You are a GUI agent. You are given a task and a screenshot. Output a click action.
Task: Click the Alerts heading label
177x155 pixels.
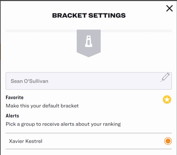pyautogui.click(x=12, y=116)
